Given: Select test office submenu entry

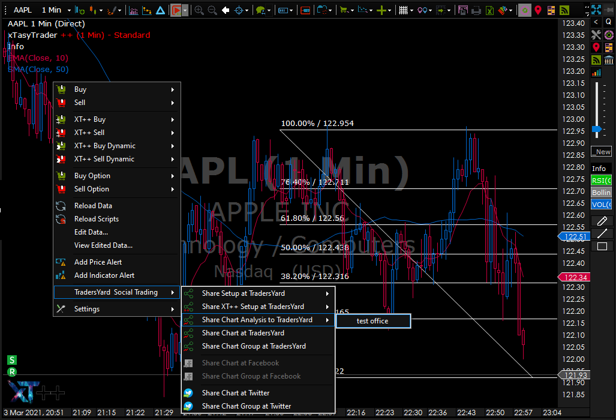Looking at the screenshot, I should pos(373,321).
